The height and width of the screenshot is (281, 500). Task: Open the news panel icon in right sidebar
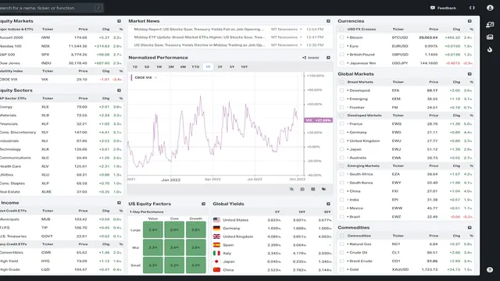490,37
